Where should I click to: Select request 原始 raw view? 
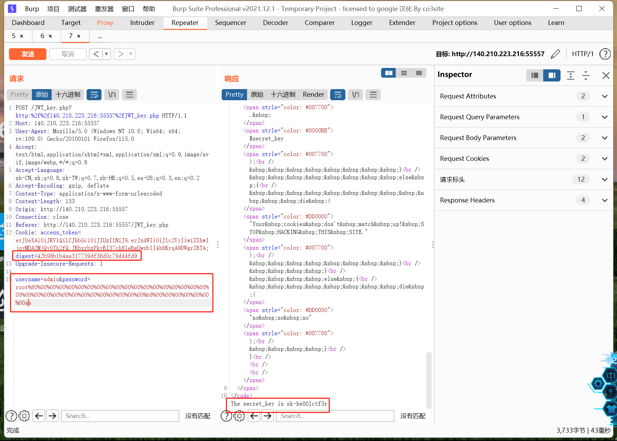pos(42,94)
